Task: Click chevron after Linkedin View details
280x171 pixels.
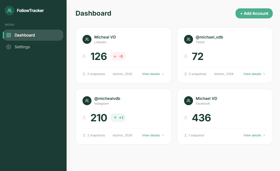Action: click(x=163, y=74)
